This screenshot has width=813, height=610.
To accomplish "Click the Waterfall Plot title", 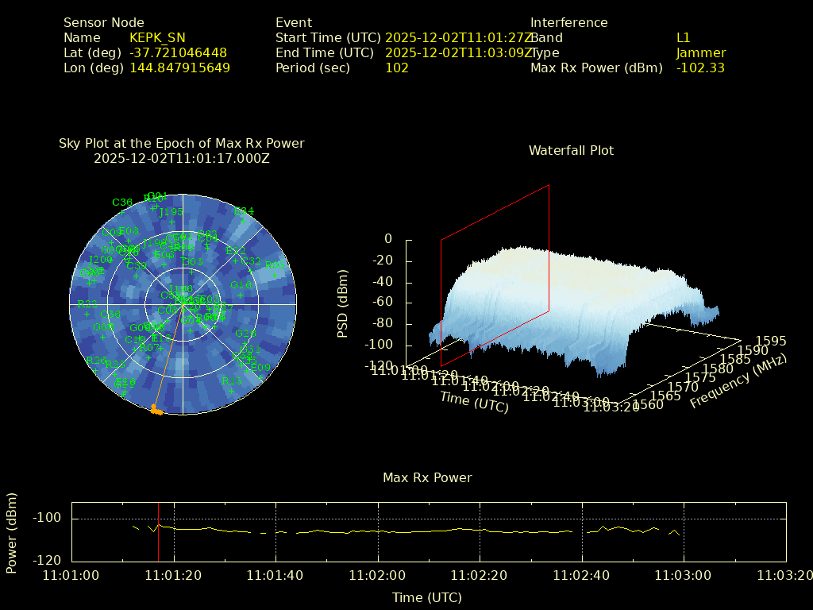I will (x=571, y=150).
